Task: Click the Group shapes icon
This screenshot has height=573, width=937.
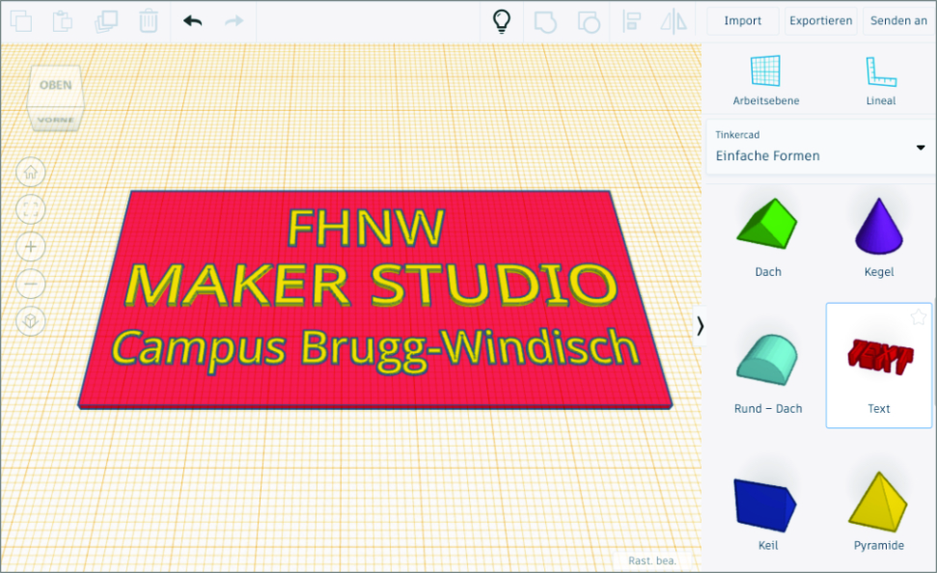Action: (x=545, y=21)
